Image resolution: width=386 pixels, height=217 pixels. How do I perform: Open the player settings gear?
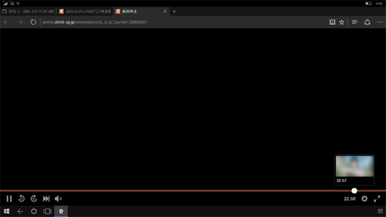(x=364, y=198)
